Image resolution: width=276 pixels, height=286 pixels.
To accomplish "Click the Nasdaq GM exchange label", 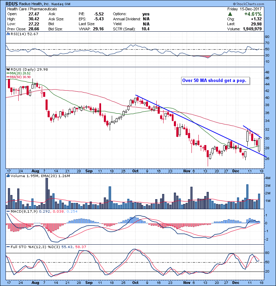I will point(61,4).
